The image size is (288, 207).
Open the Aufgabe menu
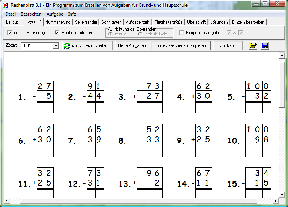tap(55, 14)
